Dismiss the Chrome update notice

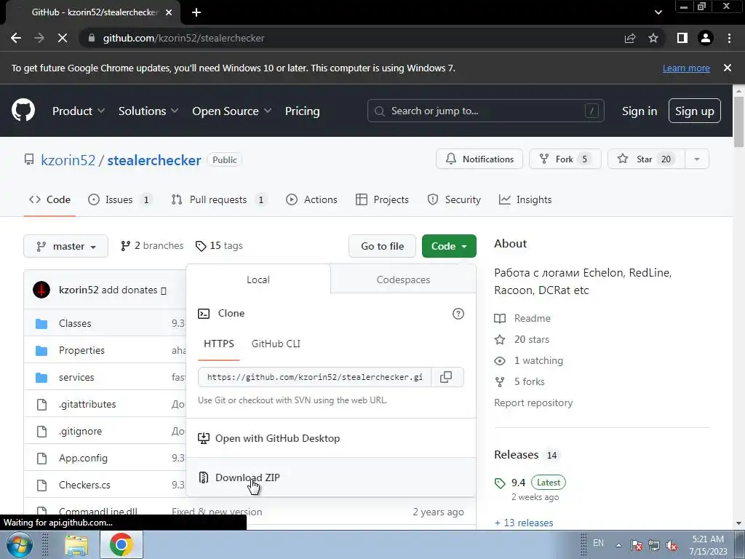tap(728, 68)
